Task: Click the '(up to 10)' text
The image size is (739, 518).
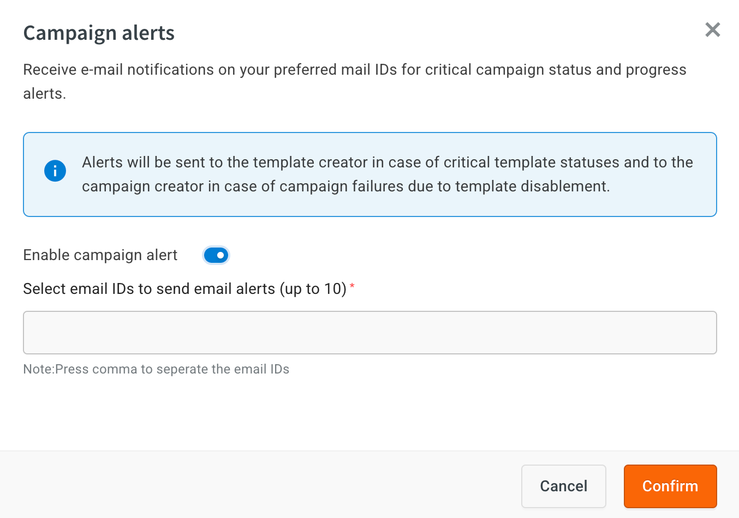Action: (313, 289)
